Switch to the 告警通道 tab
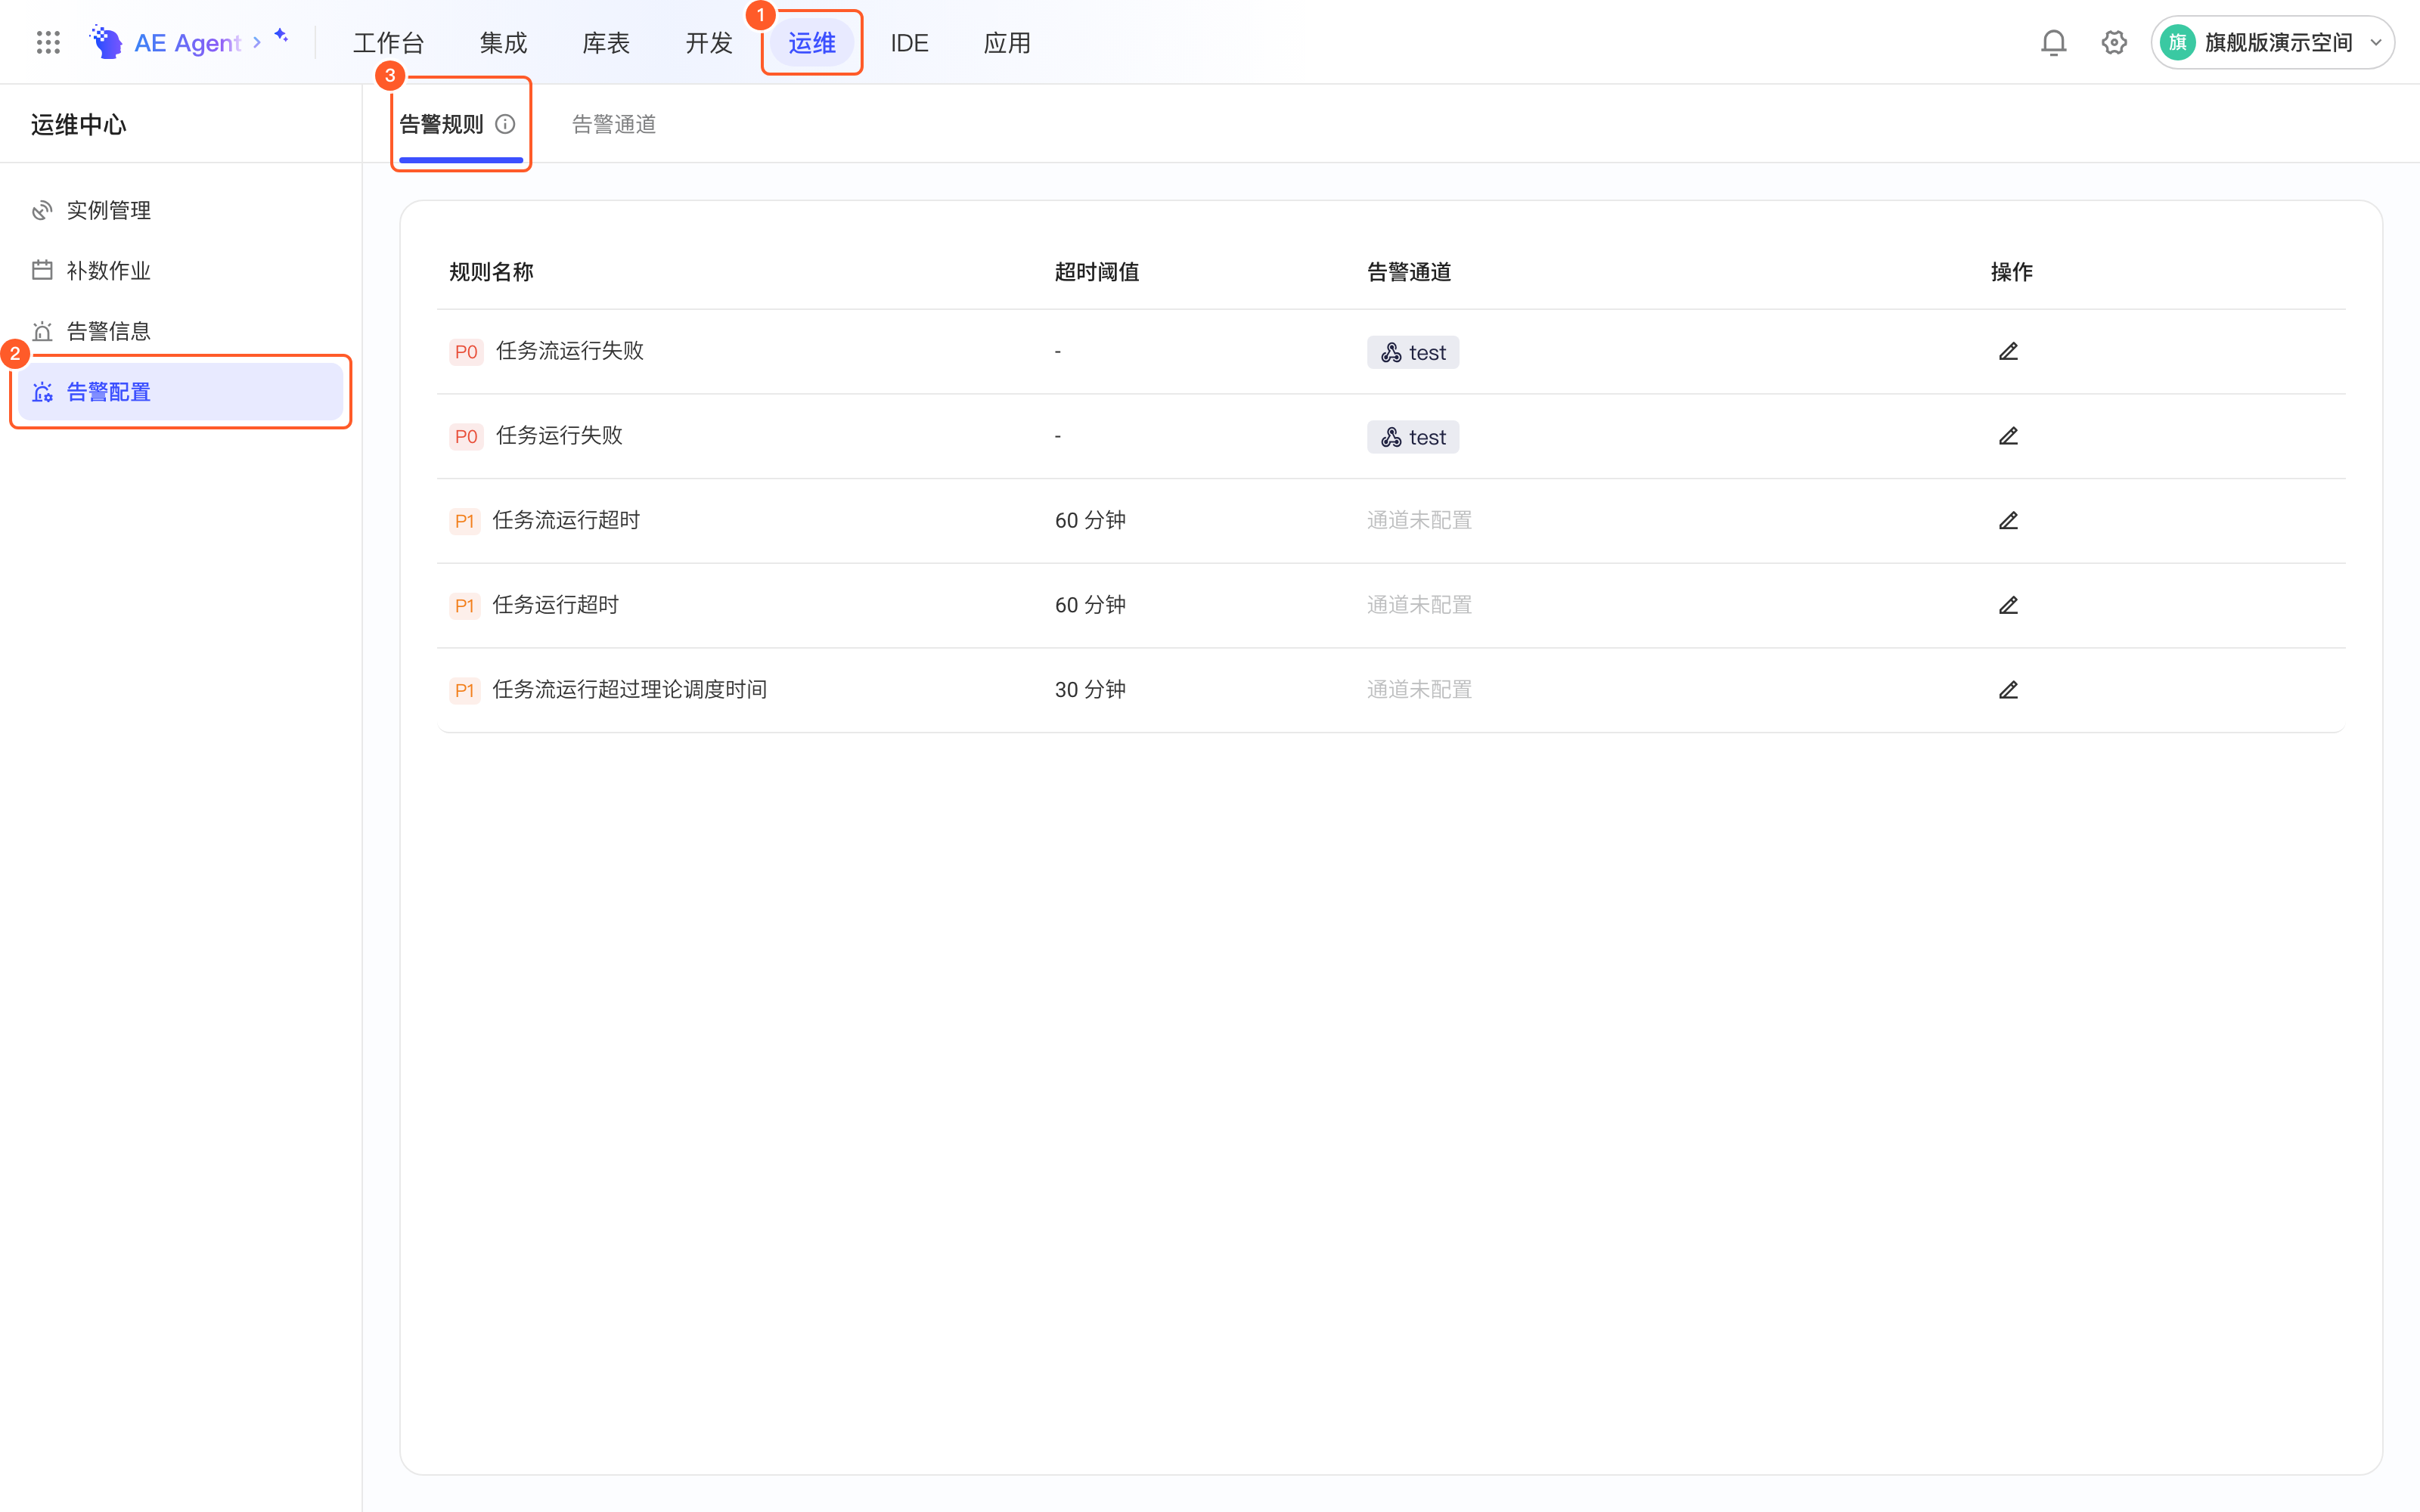 tap(614, 124)
